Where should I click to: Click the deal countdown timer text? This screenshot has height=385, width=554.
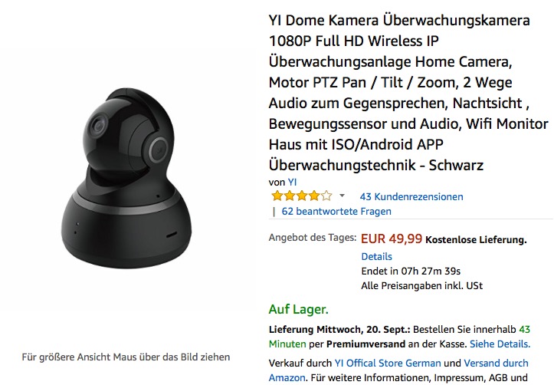point(411,271)
